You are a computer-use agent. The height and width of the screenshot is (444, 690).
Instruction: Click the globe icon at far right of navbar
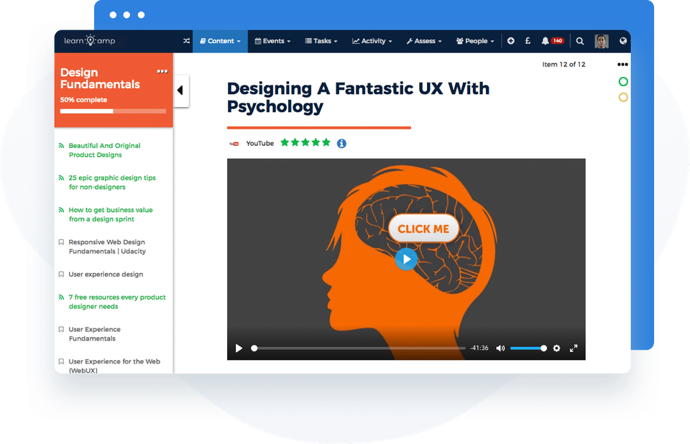(624, 41)
